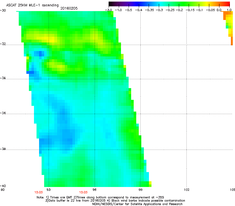
Task: Click the colorbar label -0.05
Action: 210,10
